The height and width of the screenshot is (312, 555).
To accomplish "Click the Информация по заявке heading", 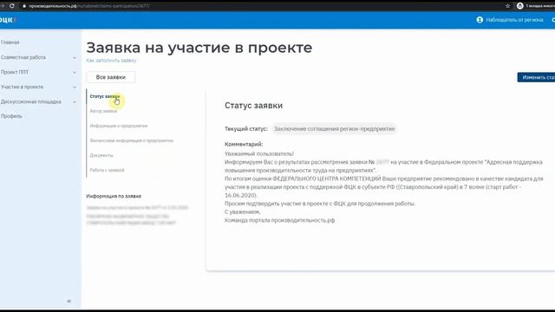I will pos(114,196).
